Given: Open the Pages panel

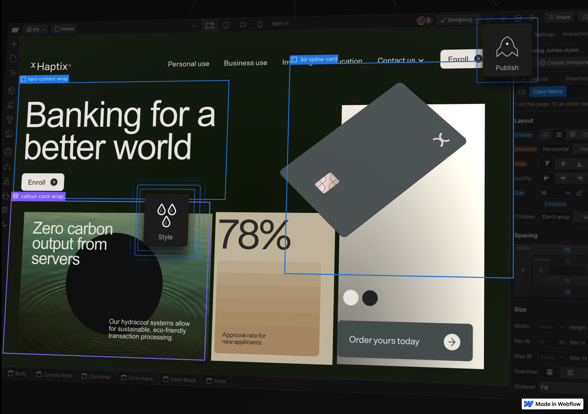Looking at the screenshot, I should coord(13,58).
